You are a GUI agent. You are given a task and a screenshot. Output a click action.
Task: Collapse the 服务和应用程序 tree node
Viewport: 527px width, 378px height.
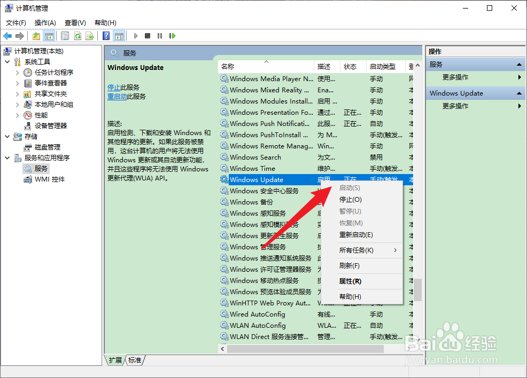click(x=7, y=158)
